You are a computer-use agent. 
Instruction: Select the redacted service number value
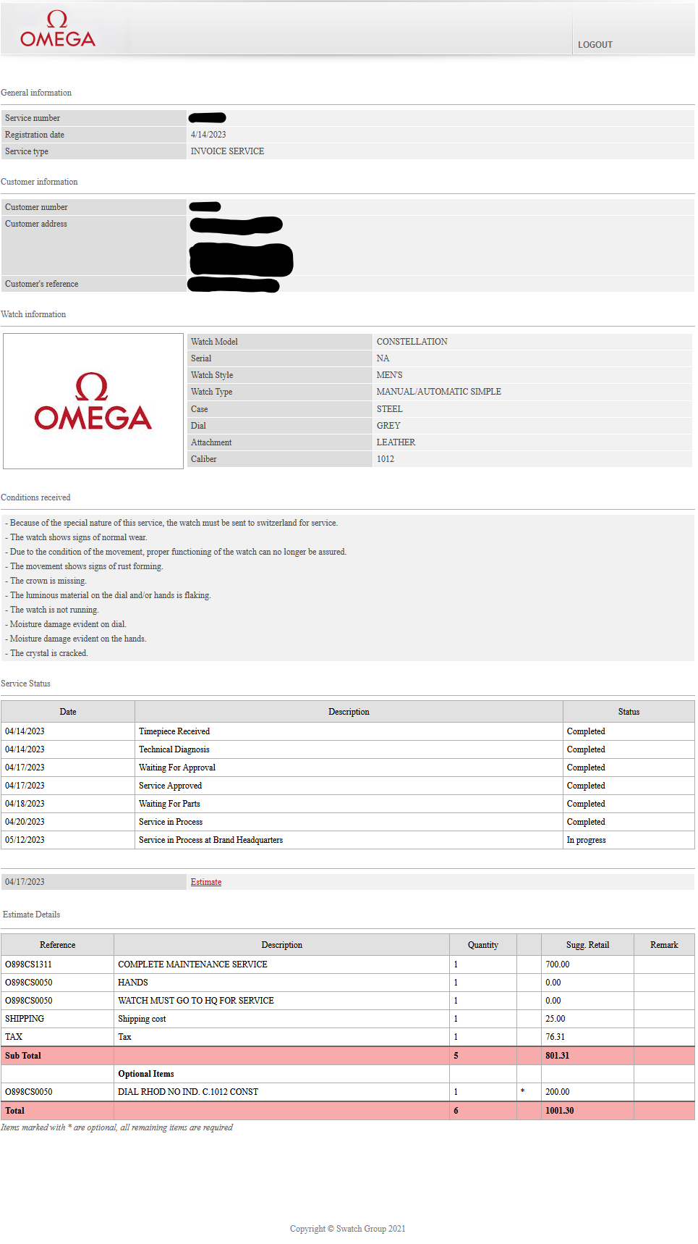208,118
